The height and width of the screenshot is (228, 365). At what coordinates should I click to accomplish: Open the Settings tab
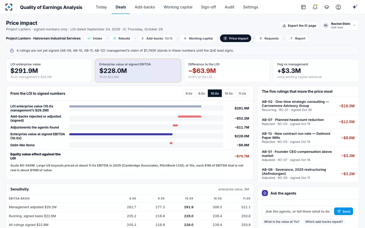[x=250, y=7]
